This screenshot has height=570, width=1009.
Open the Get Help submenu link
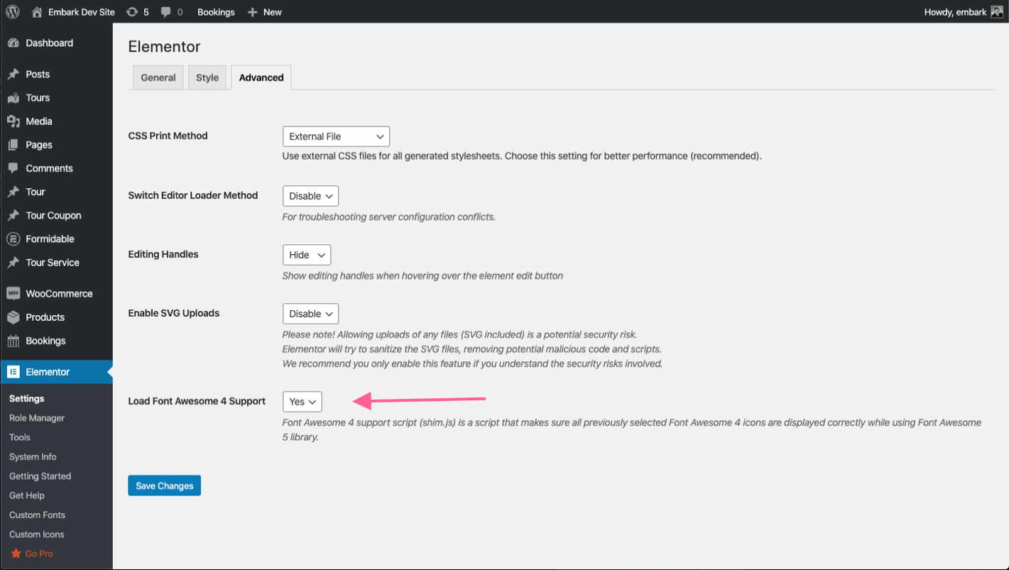pos(27,495)
